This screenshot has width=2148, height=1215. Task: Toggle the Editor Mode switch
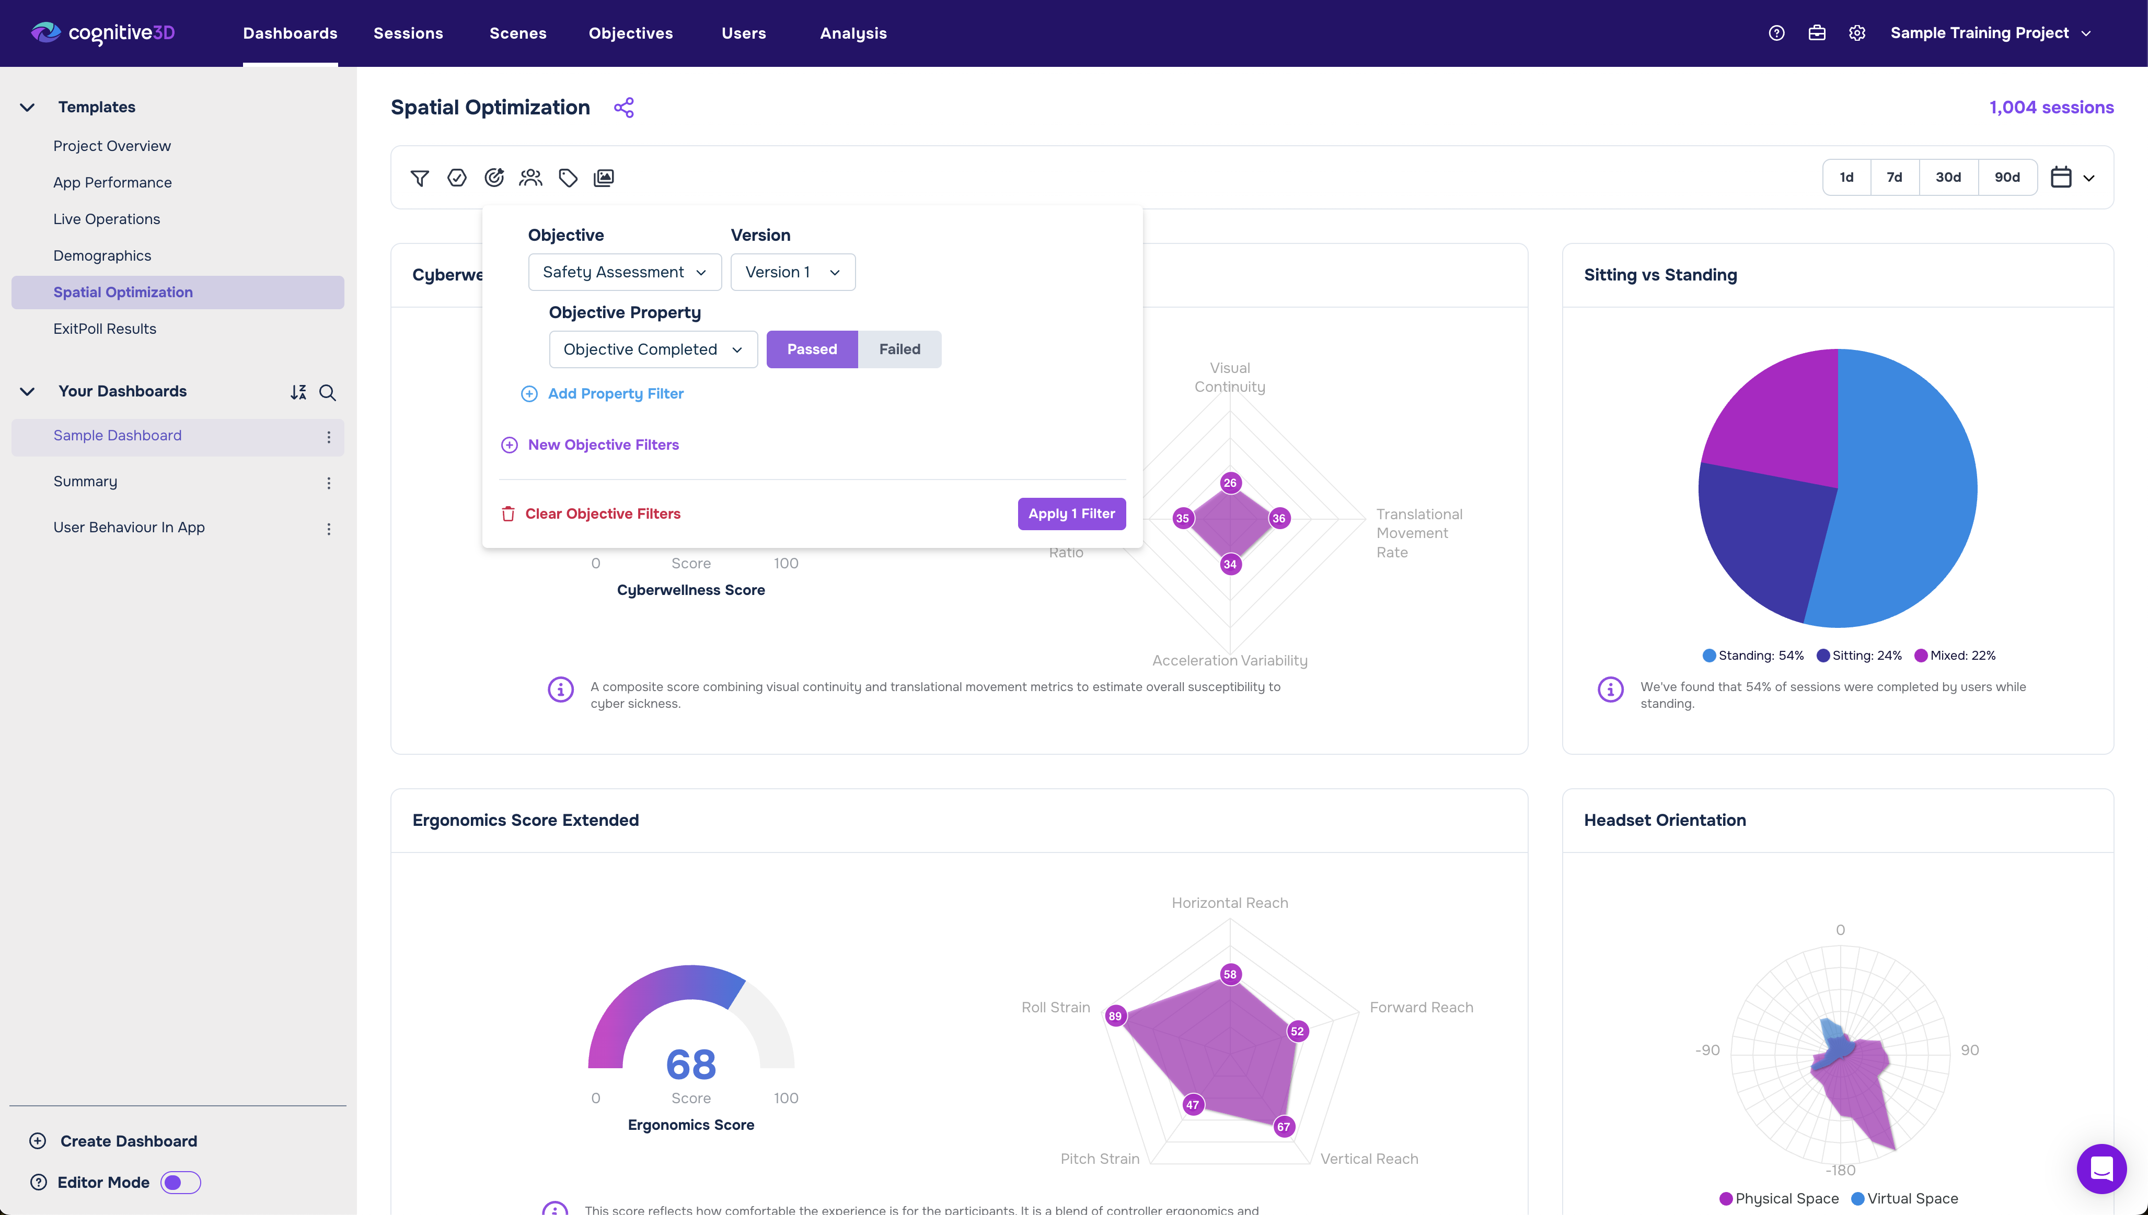tap(181, 1183)
